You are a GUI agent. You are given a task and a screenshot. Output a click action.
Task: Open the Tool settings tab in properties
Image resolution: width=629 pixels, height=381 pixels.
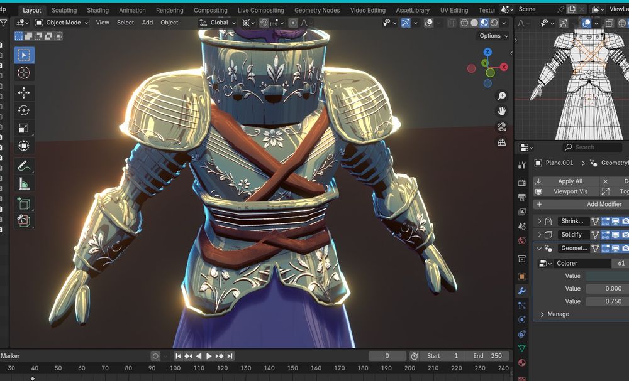point(522,165)
